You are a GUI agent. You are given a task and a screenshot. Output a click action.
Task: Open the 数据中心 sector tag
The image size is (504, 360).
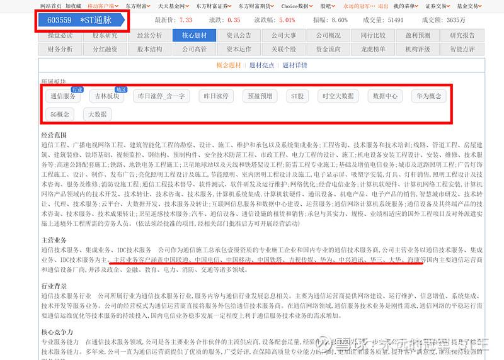click(385, 96)
